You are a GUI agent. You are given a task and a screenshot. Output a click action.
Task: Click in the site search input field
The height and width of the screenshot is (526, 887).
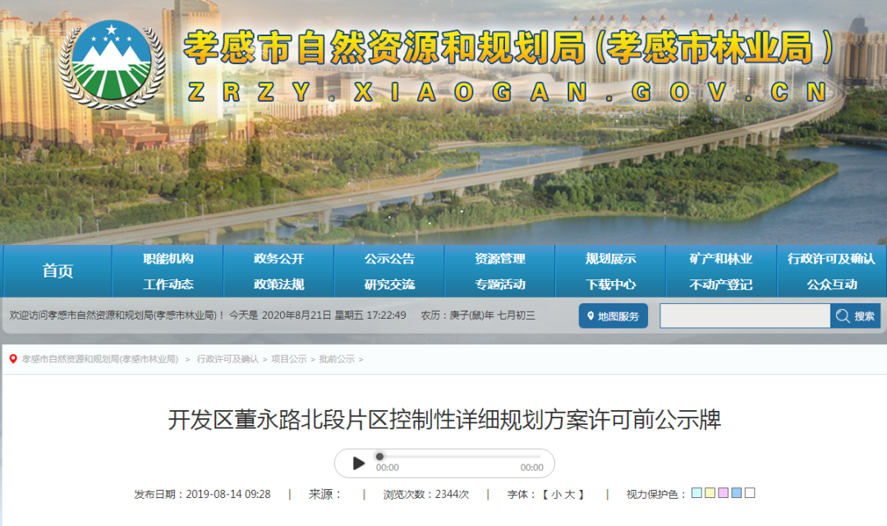pyautogui.click(x=744, y=316)
